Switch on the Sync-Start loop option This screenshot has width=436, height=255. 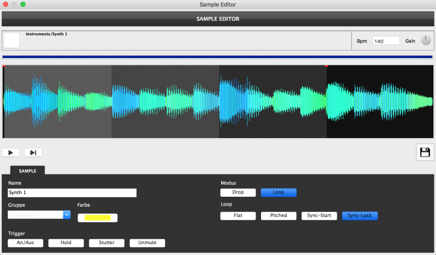point(319,216)
